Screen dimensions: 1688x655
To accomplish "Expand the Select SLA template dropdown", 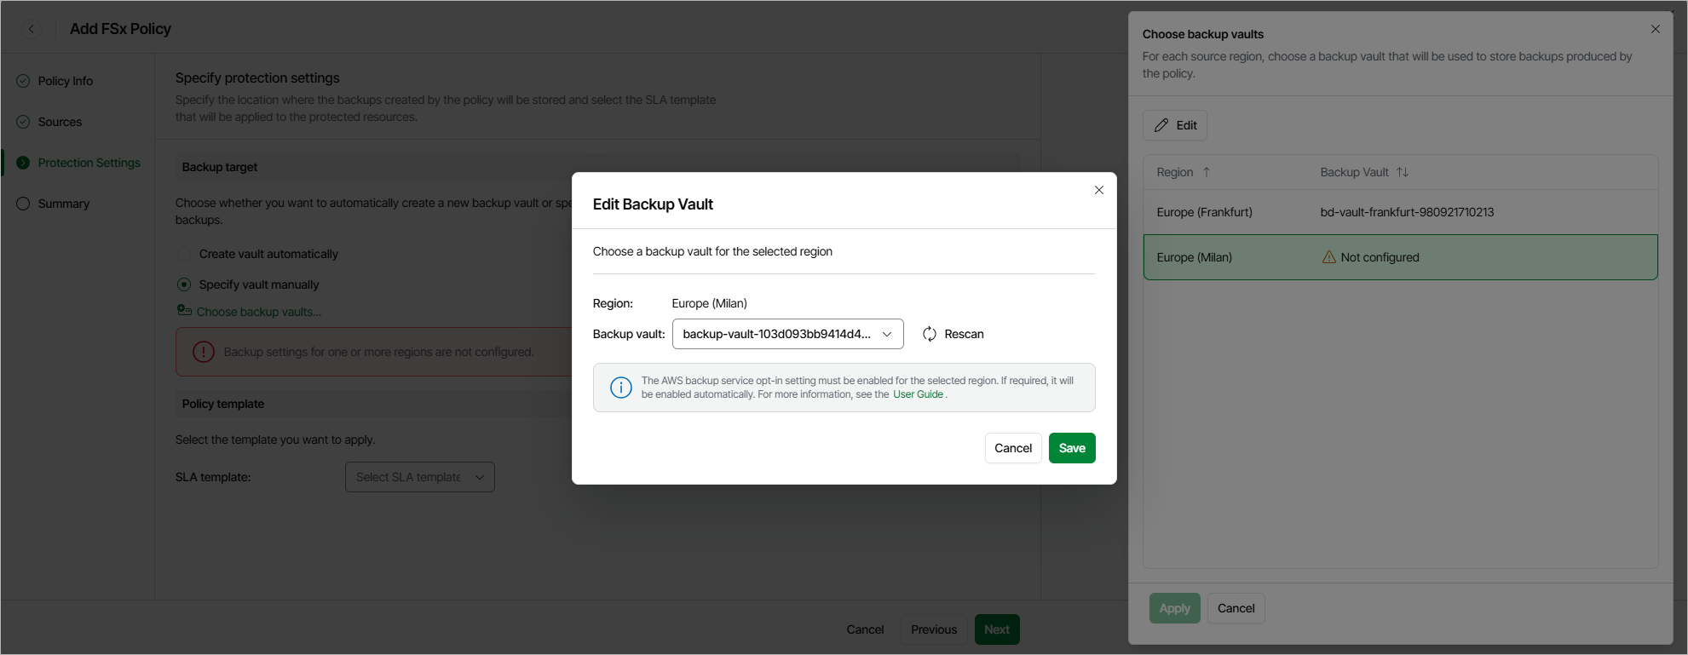I will pyautogui.click(x=419, y=477).
